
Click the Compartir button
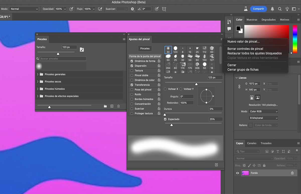[x=258, y=9]
